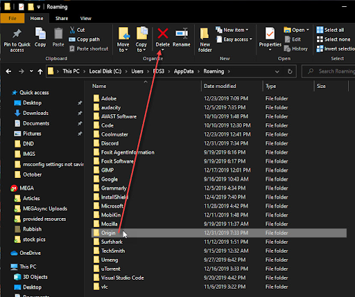
Task: Cut the selected item with scissors icon
Action: point(78,30)
